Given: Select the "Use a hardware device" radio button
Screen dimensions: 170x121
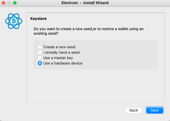Looking at the screenshot, I should pyautogui.click(x=40, y=63).
